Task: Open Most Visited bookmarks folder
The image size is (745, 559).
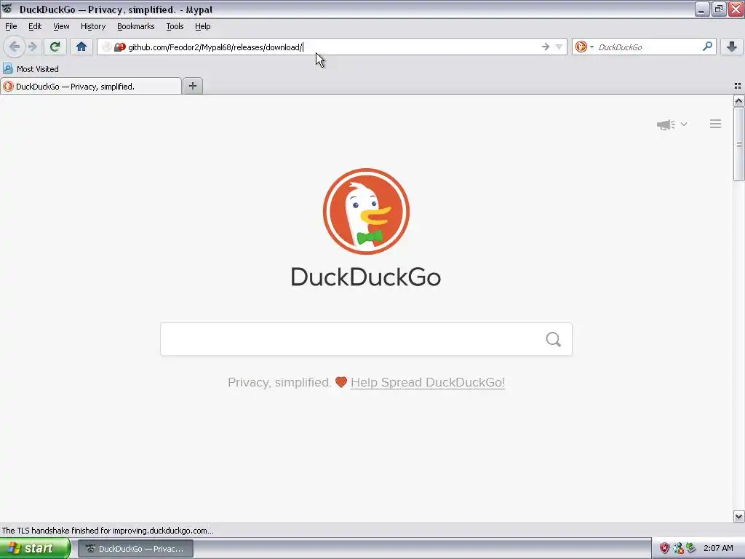Action: pyautogui.click(x=31, y=69)
